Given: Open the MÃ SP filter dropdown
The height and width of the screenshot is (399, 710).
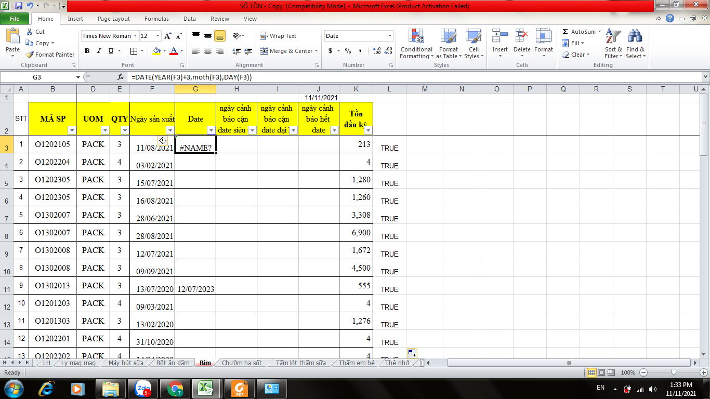Looking at the screenshot, I should pos(72,130).
